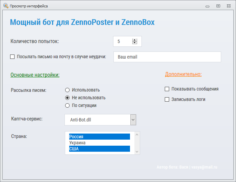The image size is (236, 182).
Task: Click the app icon in the title bar
Action: (x=6, y=6)
